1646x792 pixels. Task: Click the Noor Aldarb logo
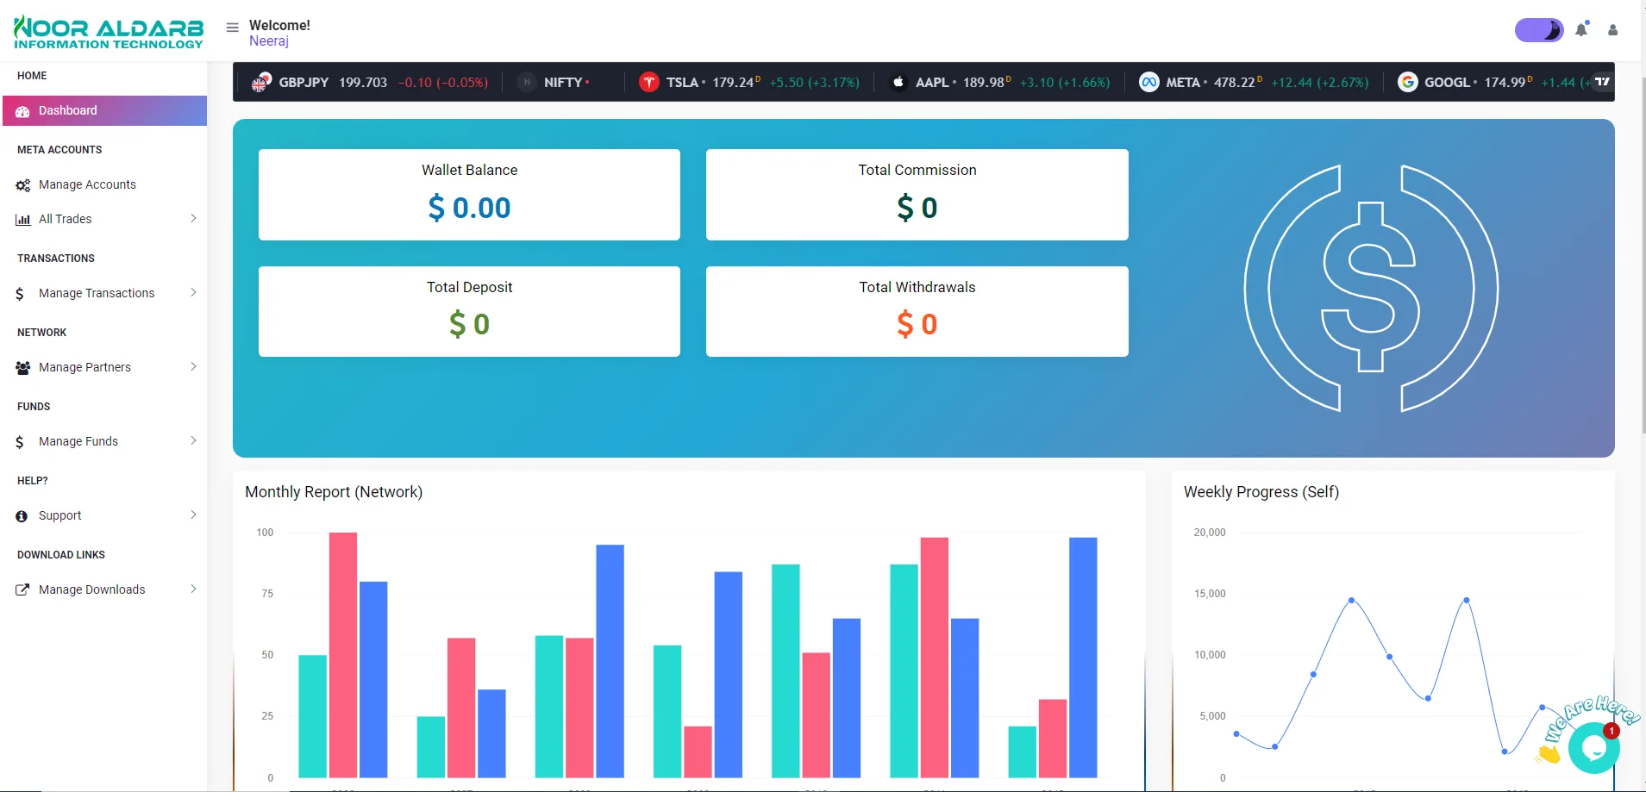pos(108,31)
